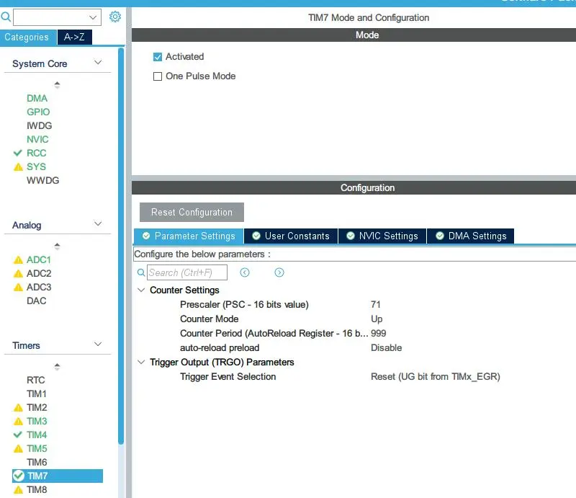The height and width of the screenshot is (498, 576).
Task: Click the green check icon beside TIM4
Action: click(19, 435)
